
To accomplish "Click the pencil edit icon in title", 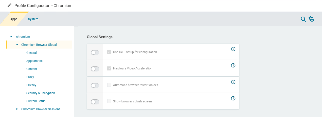I will tap(10, 5).
